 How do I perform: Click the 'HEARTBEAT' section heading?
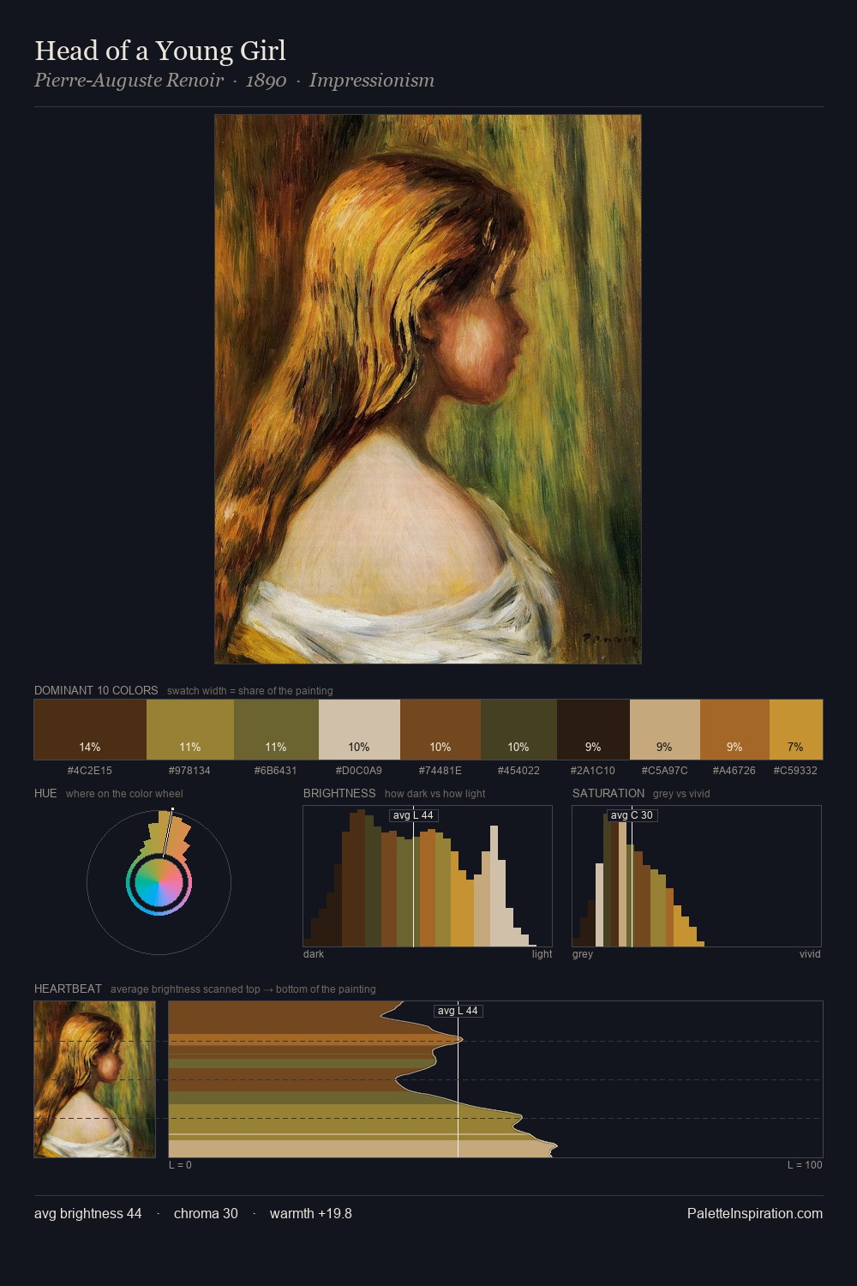point(68,989)
